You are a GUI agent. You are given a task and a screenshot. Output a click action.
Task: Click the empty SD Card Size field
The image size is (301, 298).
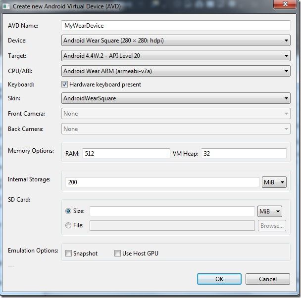[172, 211]
